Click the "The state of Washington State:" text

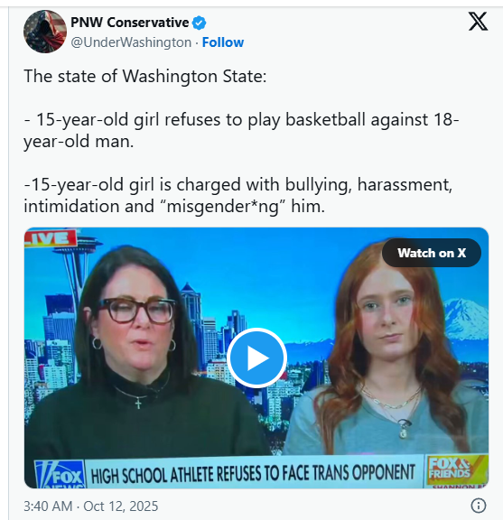[145, 76]
